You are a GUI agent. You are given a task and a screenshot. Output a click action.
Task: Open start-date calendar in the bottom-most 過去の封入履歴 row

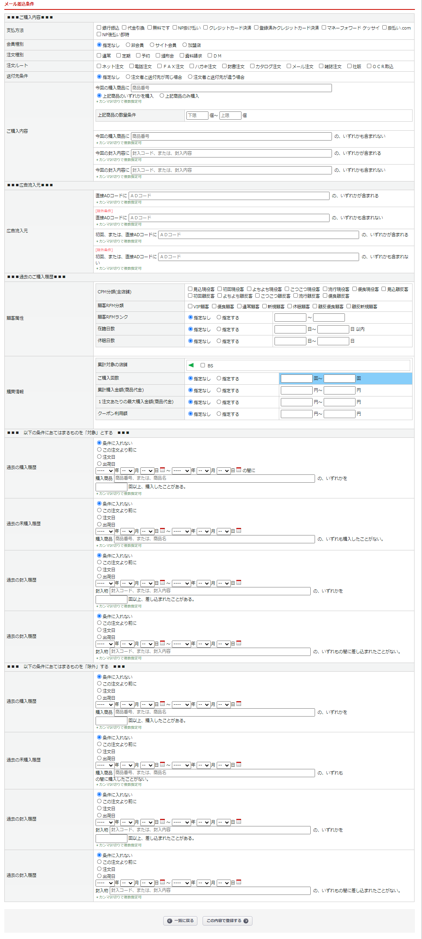click(162, 882)
